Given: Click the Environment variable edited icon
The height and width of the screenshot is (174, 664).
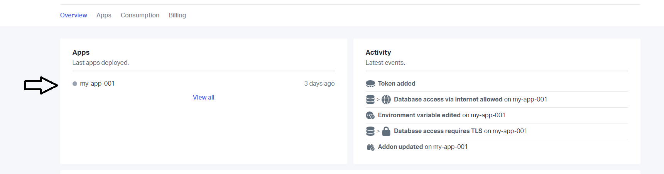Looking at the screenshot, I should tap(370, 115).
